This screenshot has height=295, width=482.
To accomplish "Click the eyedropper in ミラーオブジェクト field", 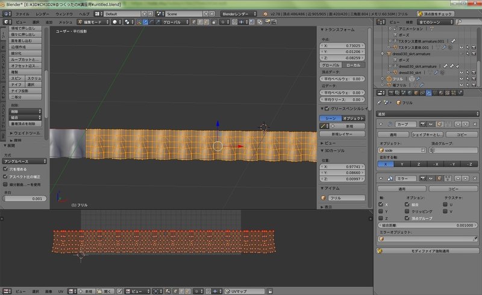I will 475,239.
